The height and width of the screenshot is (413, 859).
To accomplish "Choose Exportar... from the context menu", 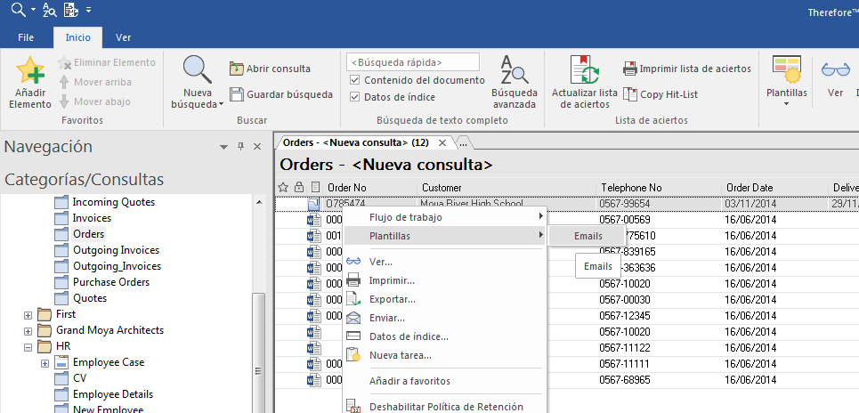I will [x=445, y=299].
